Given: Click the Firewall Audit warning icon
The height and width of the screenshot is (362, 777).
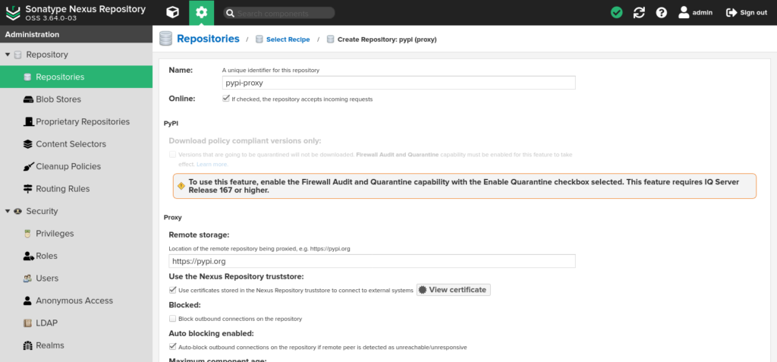Looking at the screenshot, I should pyautogui.click(x=181, y=186).
